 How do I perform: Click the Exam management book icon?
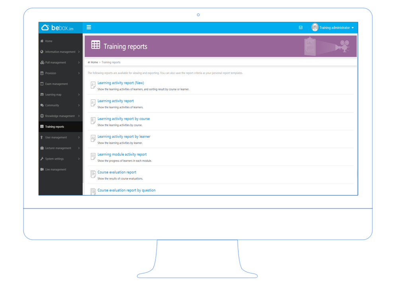pos(42,84)
